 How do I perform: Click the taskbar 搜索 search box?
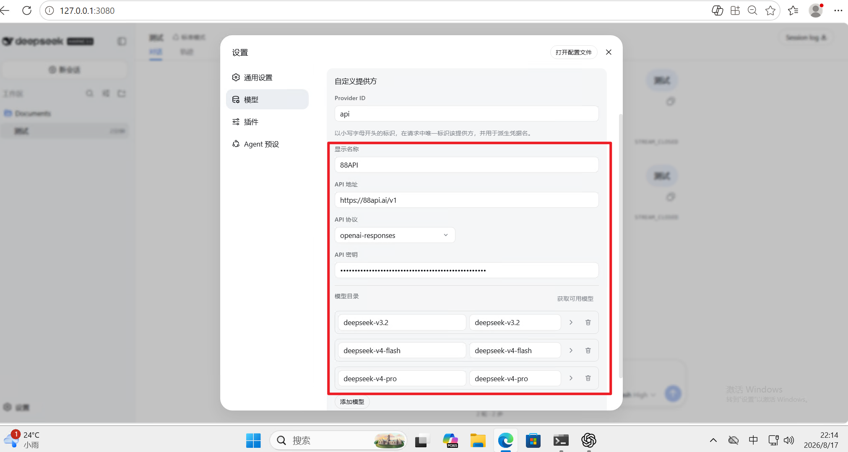338,440
